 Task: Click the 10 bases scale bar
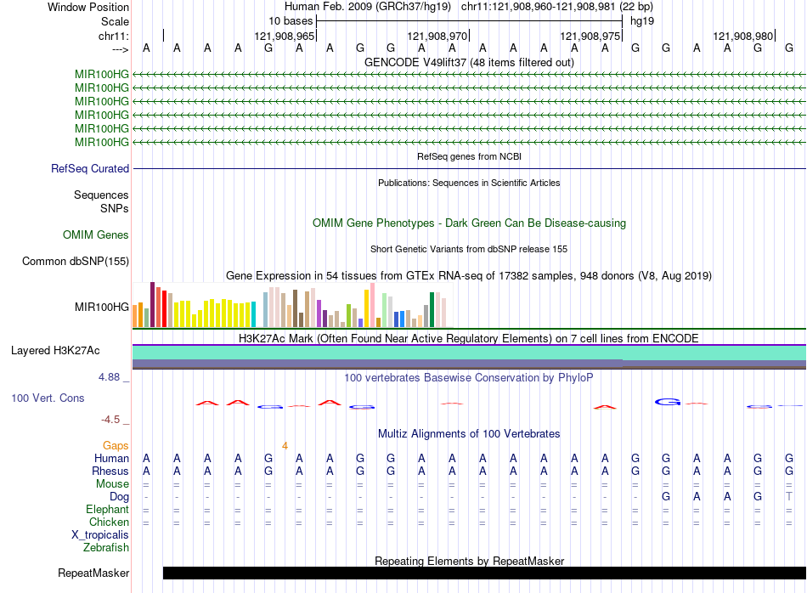pos(469,21)
